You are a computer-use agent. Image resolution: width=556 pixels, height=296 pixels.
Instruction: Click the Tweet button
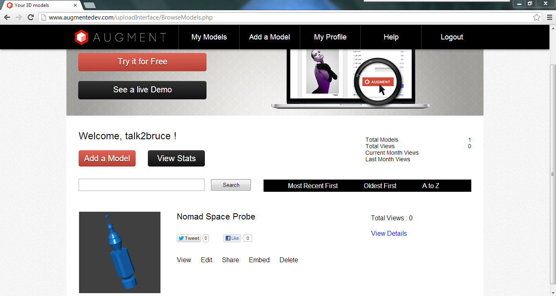(189, 238)
